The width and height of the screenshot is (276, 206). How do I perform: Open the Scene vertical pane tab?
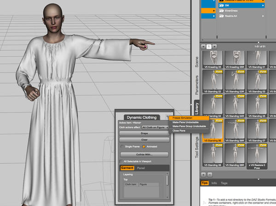(x=196, y=62)
